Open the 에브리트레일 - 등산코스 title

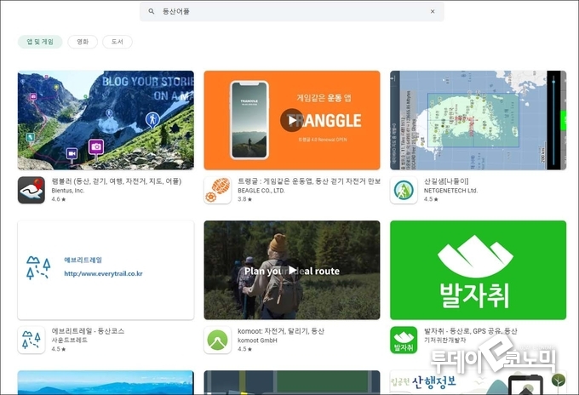(x=88, y=331)
